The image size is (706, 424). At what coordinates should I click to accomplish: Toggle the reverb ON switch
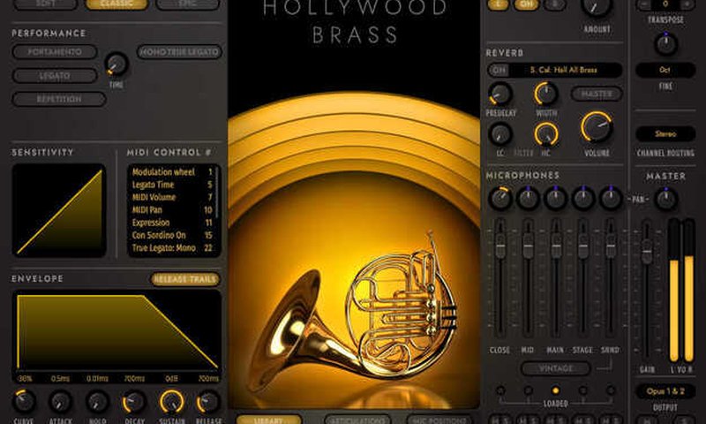pos(499,70)
